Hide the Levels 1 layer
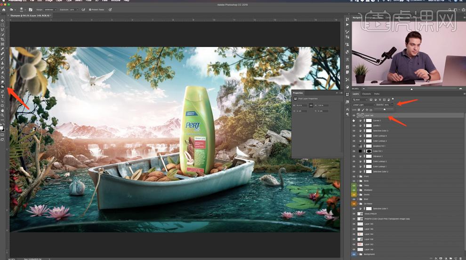Viewport: 466px width, 260px height. click(354, 126)
